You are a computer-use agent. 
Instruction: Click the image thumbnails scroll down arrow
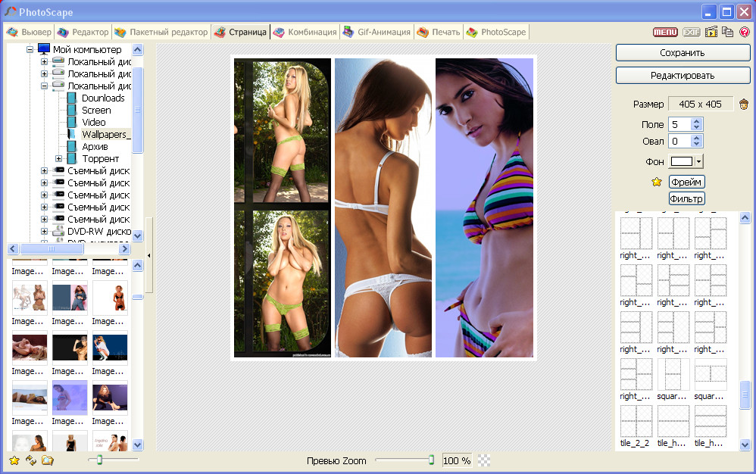click(x=137, y=445)
